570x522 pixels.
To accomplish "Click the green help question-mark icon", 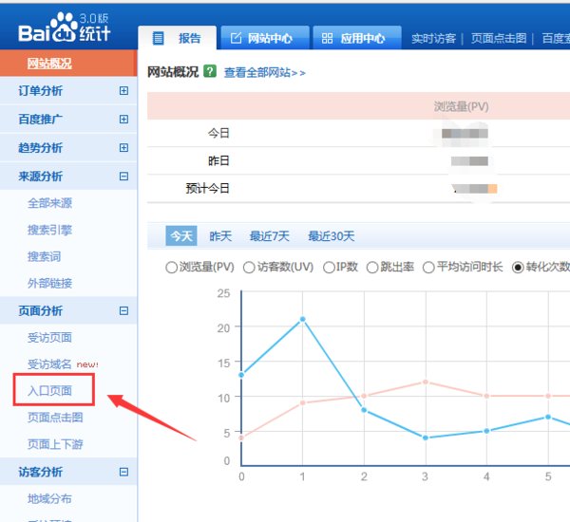I will [x=210, y=71].
